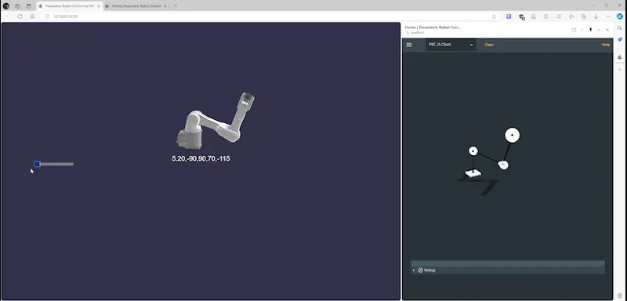This screenshot has height=301, width=627.
Task: Open sidebar page in new tab icon
Action: pyautogui.click(x=574, y=30)
